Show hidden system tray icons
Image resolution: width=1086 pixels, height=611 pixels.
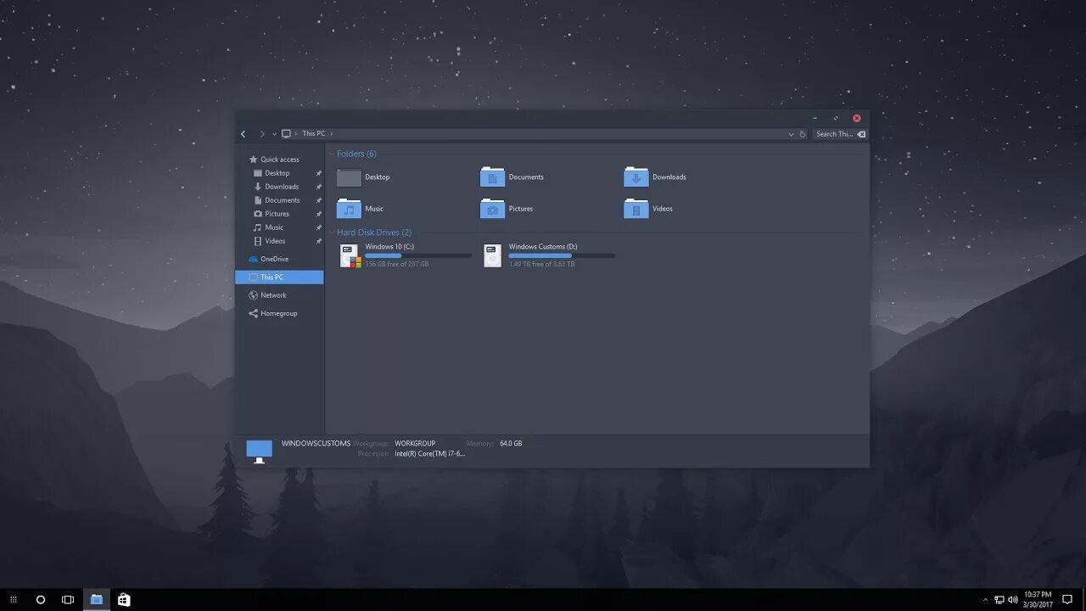pos(985,600)
